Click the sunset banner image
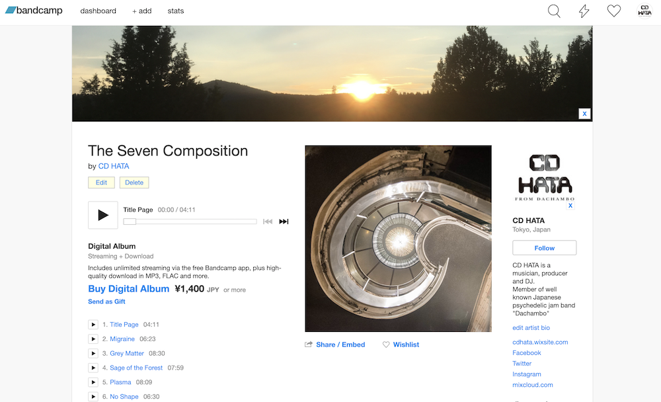This screenshot has width=661, height=402. pyautogui.click(x=332, y=74)
